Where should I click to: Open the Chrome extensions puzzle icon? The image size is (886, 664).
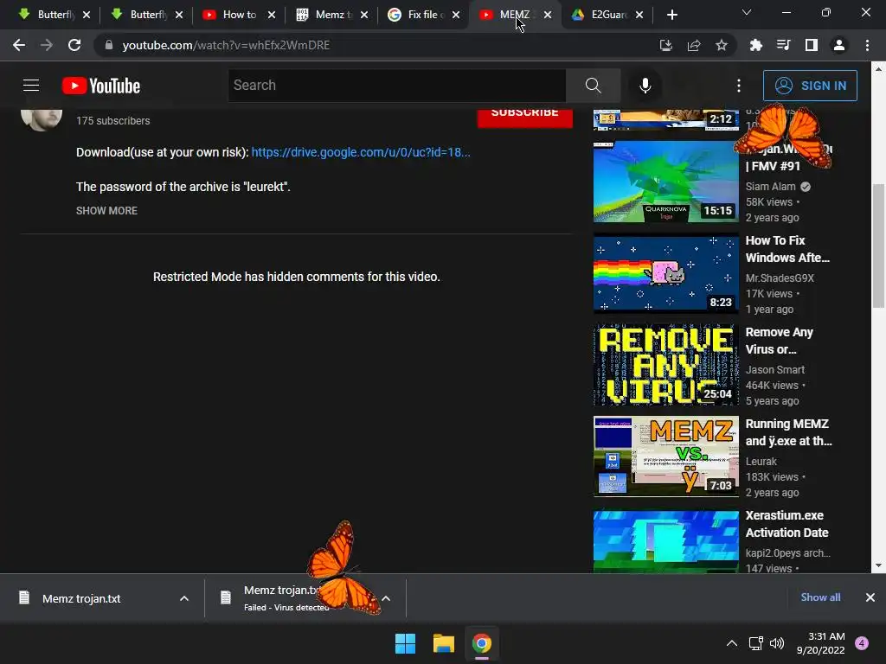755,45
